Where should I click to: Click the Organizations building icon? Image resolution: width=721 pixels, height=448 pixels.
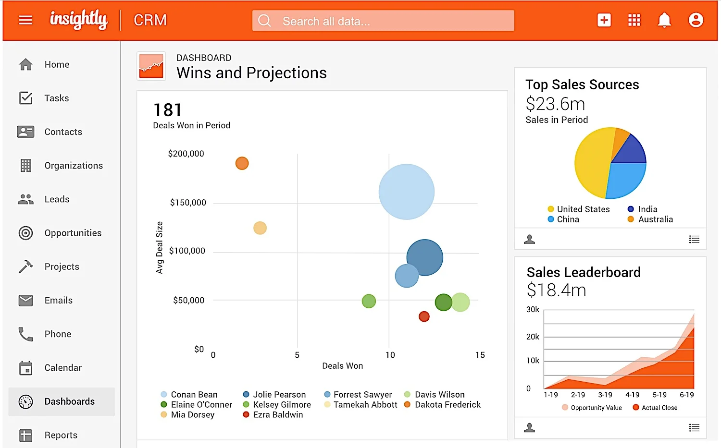coord(25,166)
